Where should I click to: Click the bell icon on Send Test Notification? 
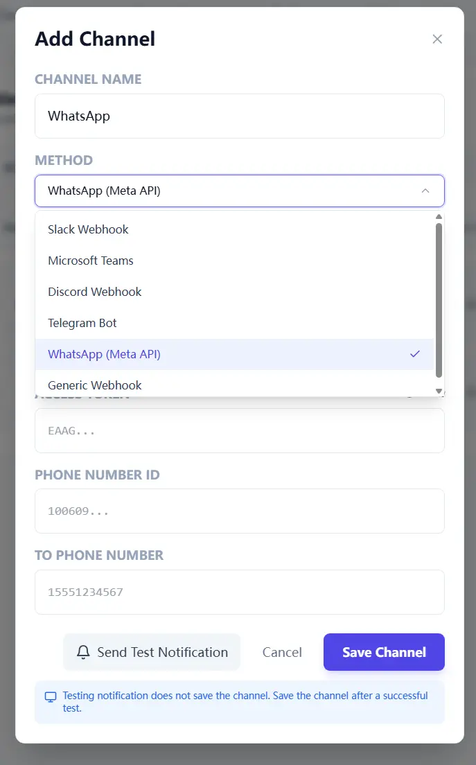tap(83, 652)
